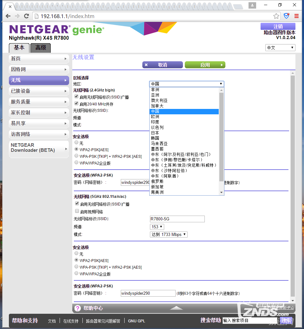Choose 日本 in the region list
Image resolution: width=304 pixels, height=329 pixels.
184,133
